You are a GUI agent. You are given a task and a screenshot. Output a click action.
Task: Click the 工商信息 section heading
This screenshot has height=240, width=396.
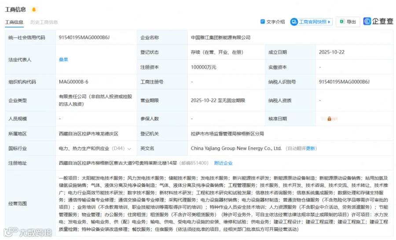(x=15, y=10)
